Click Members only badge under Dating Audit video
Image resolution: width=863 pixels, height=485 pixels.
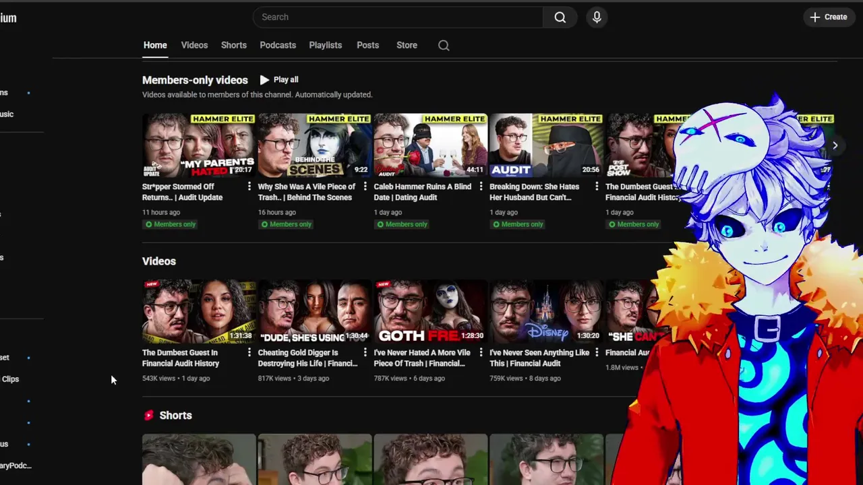tap(402, 224)
